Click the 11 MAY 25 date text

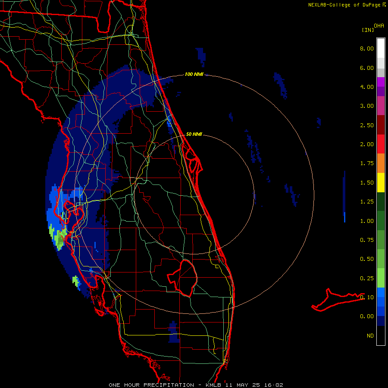243,385
